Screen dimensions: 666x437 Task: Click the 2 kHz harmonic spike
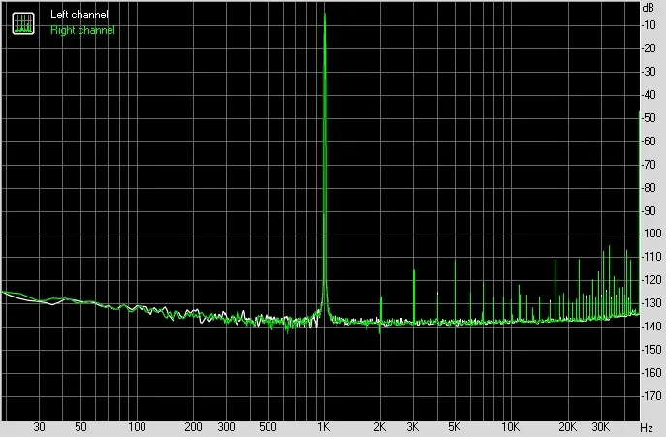click(381, 310)
